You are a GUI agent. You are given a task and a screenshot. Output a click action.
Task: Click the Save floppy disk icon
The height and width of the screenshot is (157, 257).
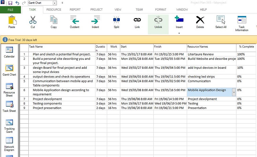click(x=10, y=3)
